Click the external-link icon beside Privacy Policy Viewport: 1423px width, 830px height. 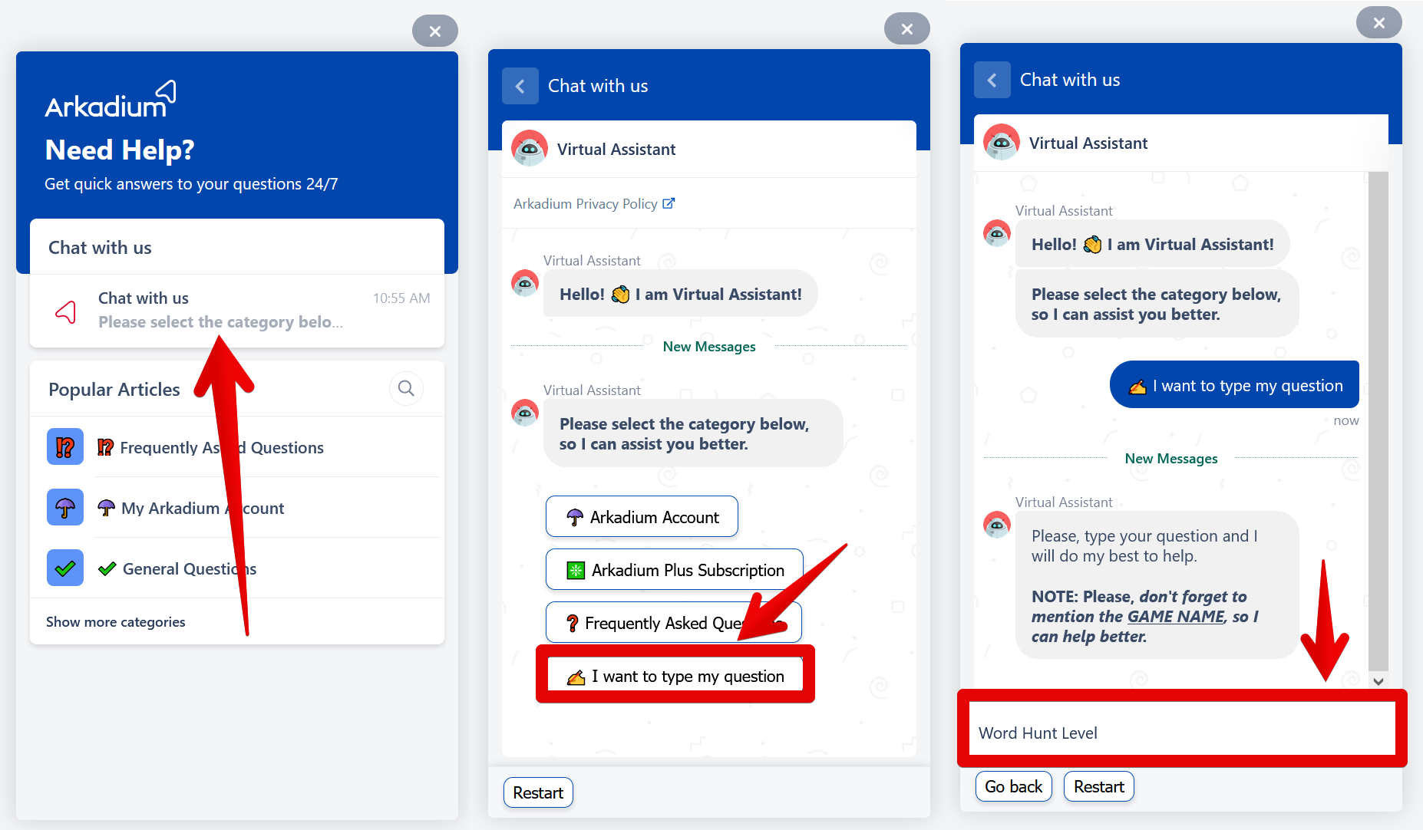coord(669,203)
